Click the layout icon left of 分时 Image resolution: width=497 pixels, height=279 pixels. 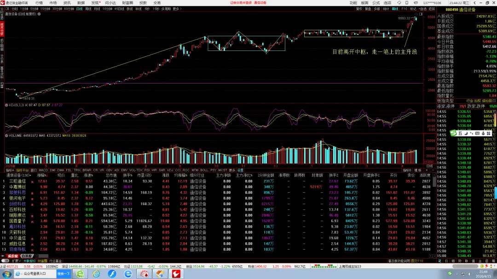tap(7, 9)
